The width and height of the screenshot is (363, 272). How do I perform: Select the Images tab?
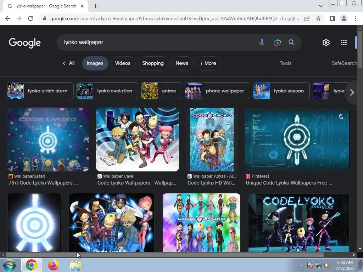[x=95, y=63]
